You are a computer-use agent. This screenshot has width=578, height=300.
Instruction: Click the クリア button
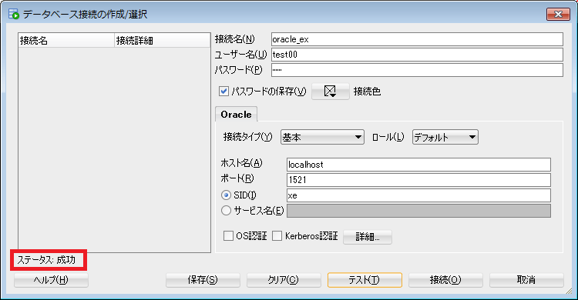284,280
